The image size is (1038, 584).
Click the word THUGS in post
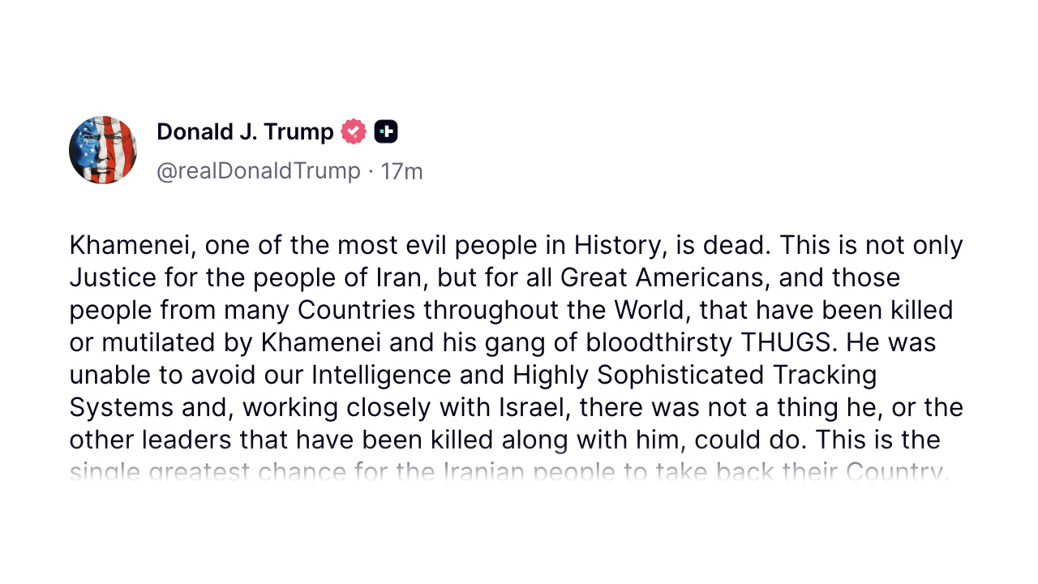point(786,342)
